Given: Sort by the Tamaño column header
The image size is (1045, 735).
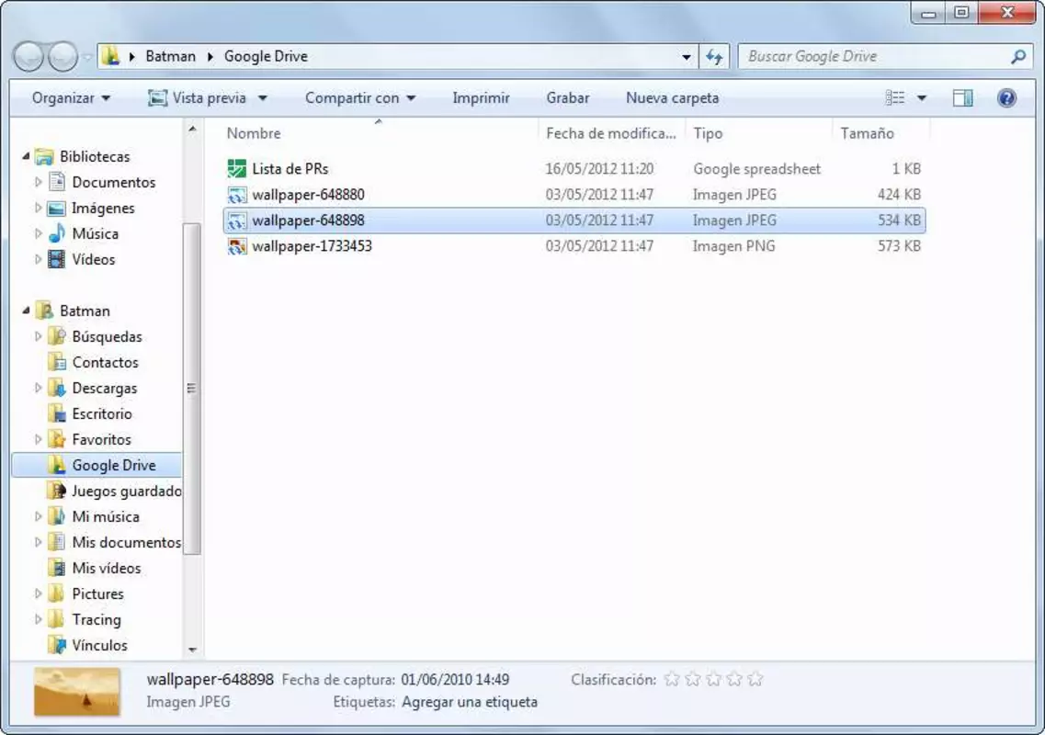Looking at the screenshot, I should pos(881,133).
